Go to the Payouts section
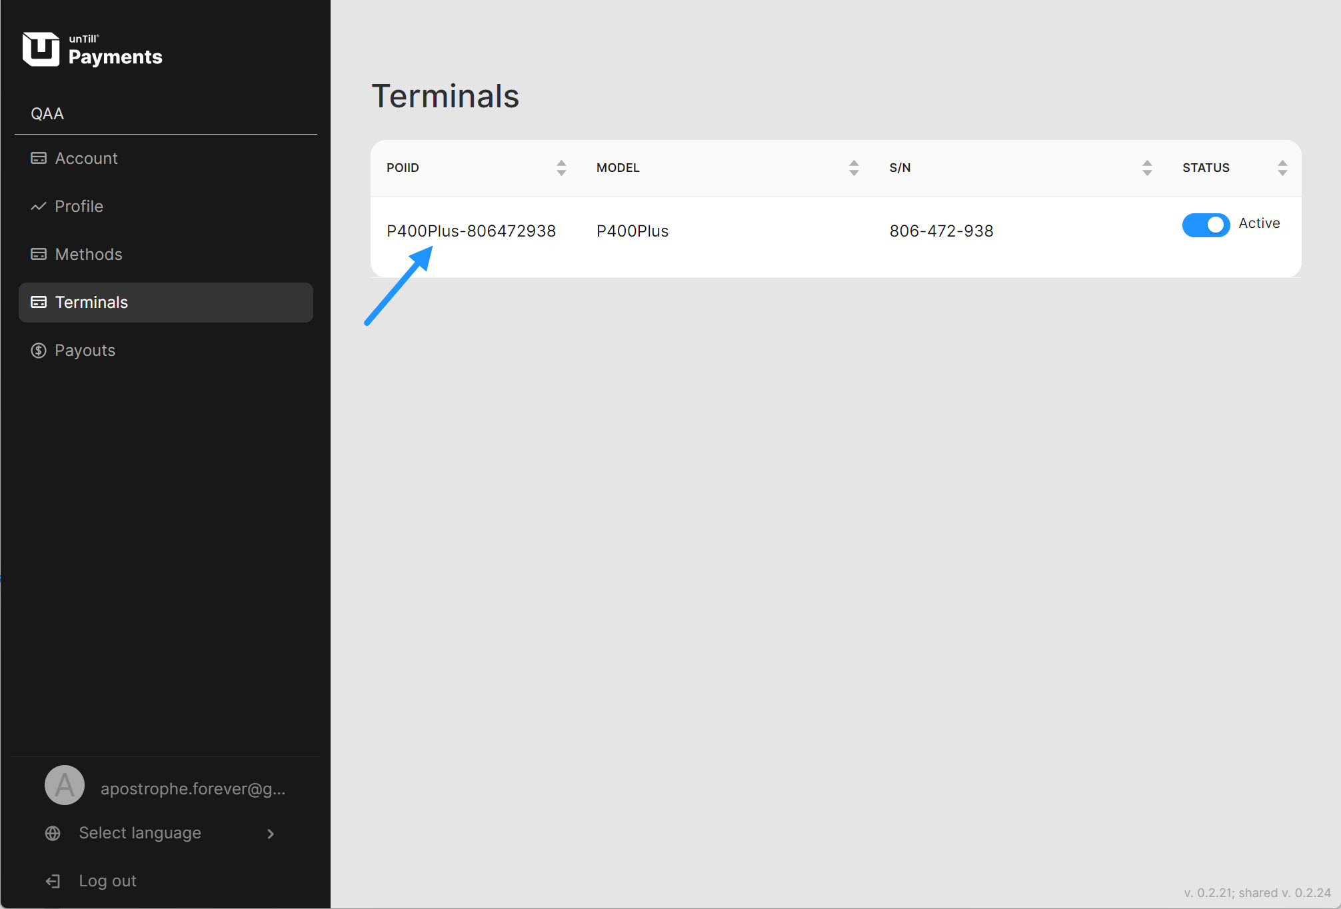The width and height of the screenshot is (1341, 909). click(x=85, y=351)
